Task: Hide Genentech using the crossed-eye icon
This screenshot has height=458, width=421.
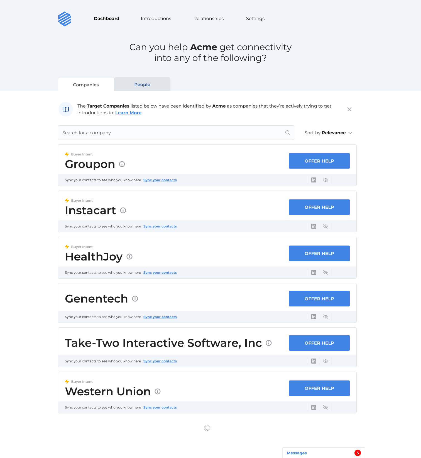Action: click(325, 317)
